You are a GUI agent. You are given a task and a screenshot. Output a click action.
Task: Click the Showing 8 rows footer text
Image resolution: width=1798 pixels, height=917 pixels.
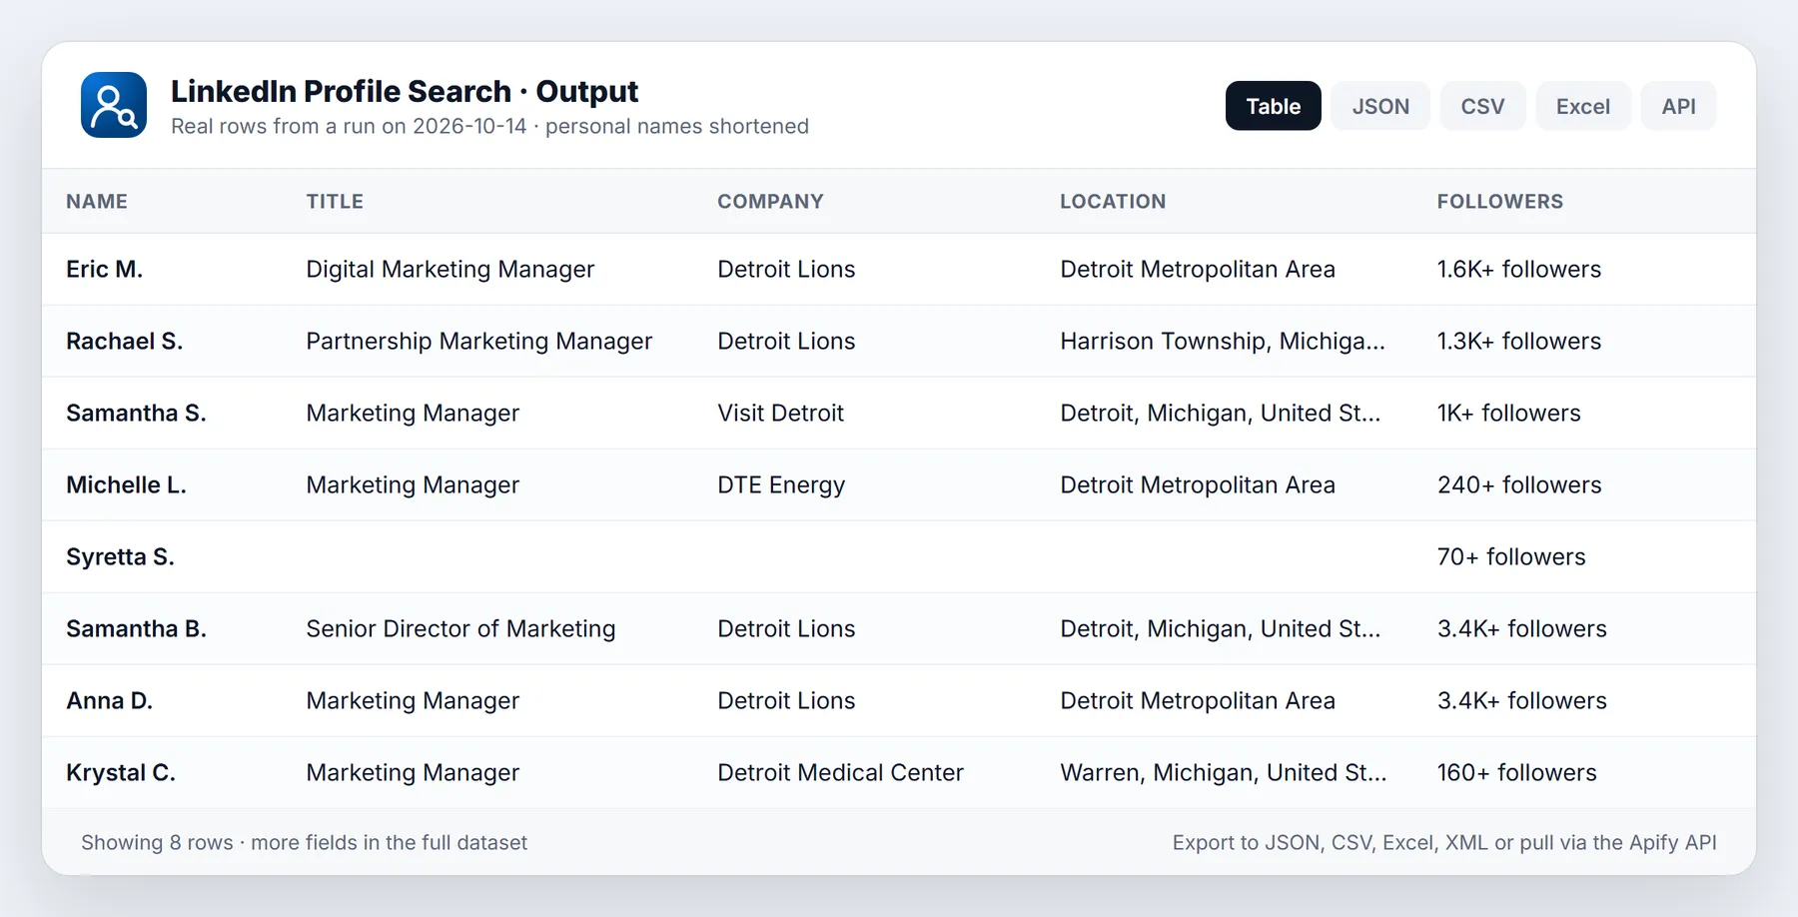click(x=304, y=842)
